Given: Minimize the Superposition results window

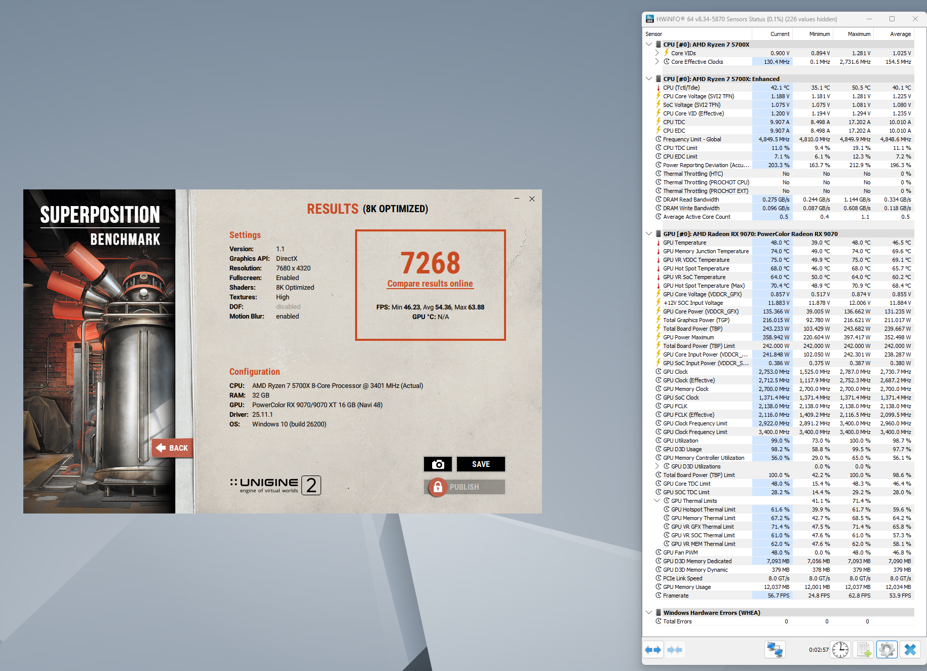Looking at the screenshot, I should point(517,199).
